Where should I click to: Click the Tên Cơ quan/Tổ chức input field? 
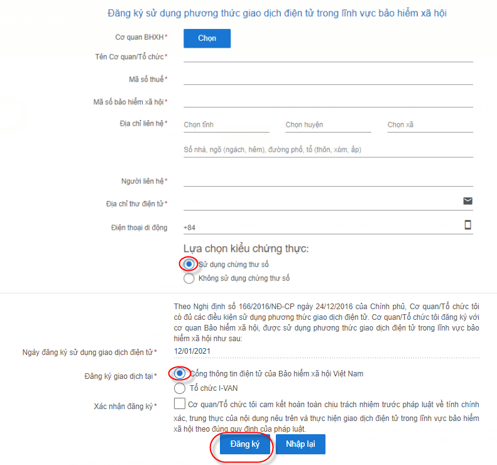[x=328, y=57]
